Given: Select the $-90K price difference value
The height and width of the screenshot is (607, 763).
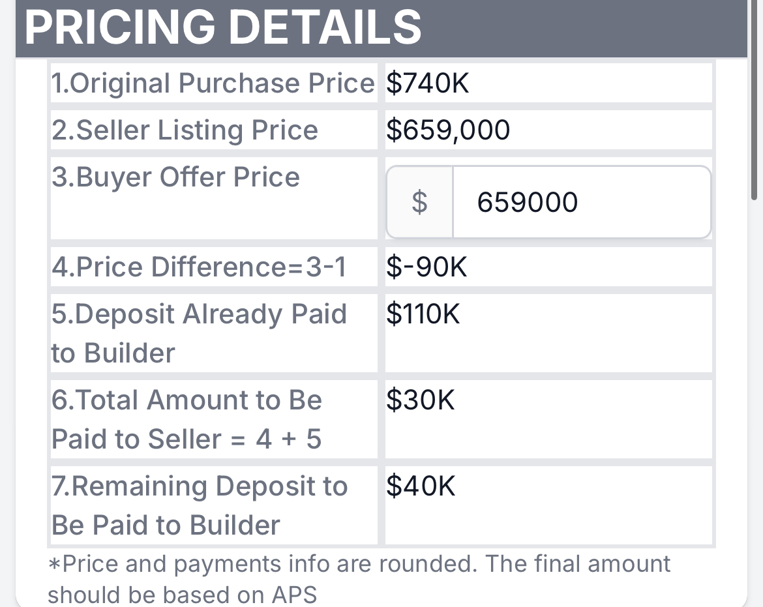Looking at the screenshot, I should 426,267.
